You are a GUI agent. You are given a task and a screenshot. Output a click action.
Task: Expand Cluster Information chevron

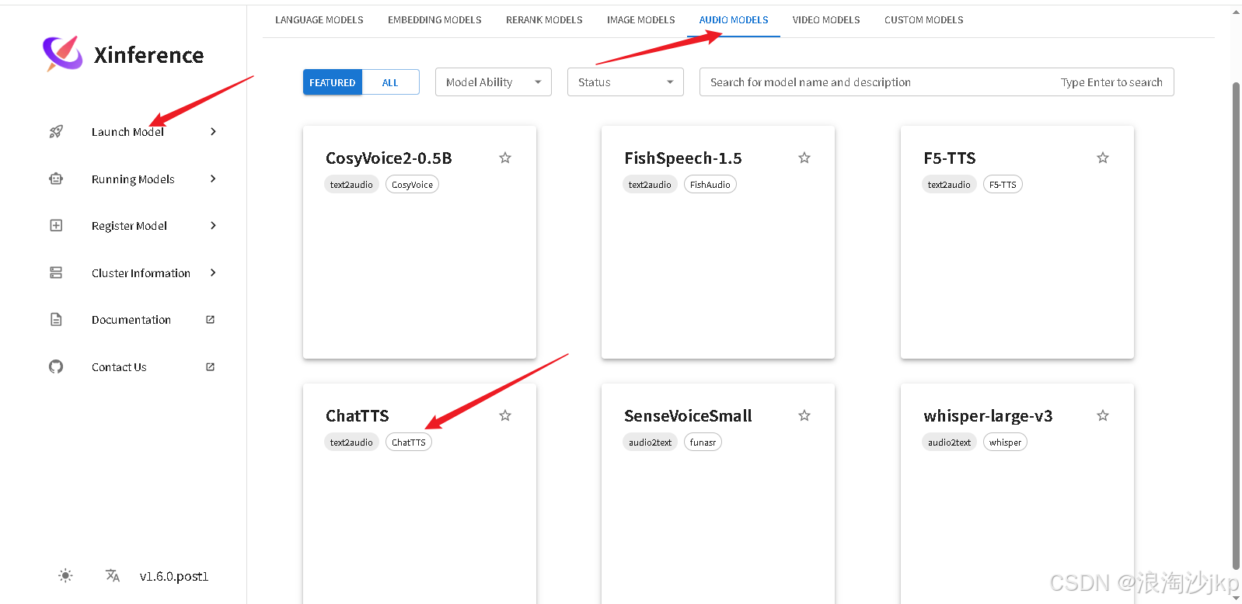click(213, 272)
